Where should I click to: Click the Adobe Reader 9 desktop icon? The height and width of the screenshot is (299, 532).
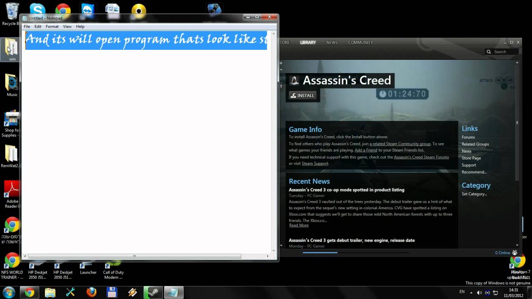tap(12, 194)
